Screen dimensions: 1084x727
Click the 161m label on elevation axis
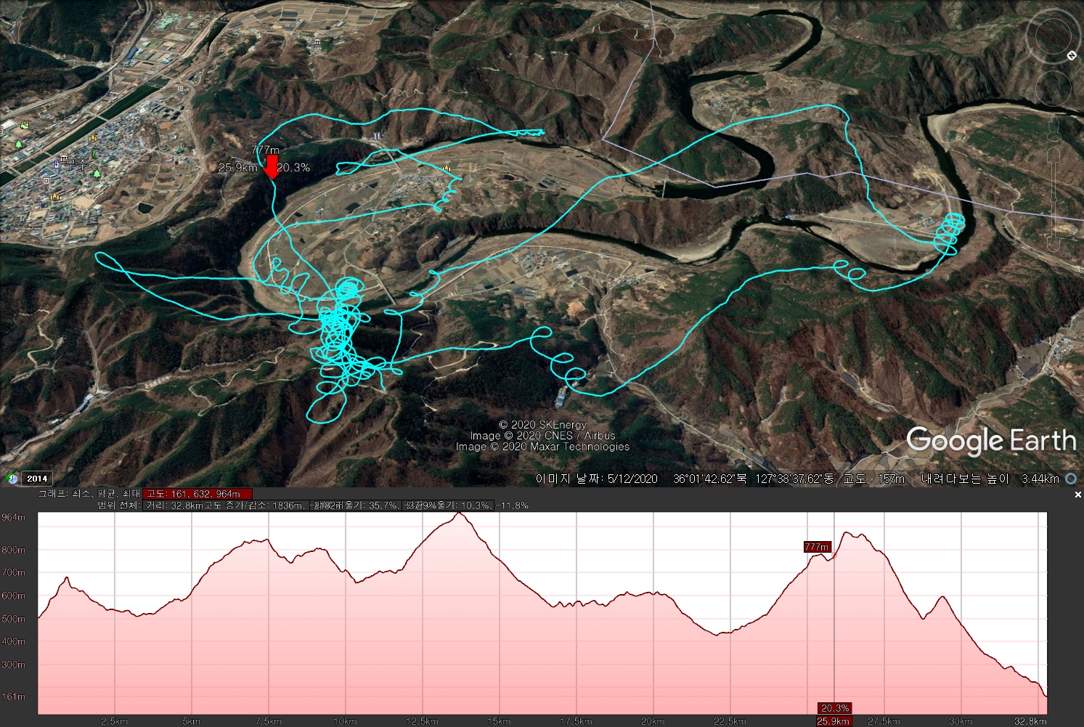[x=13, y=696]
